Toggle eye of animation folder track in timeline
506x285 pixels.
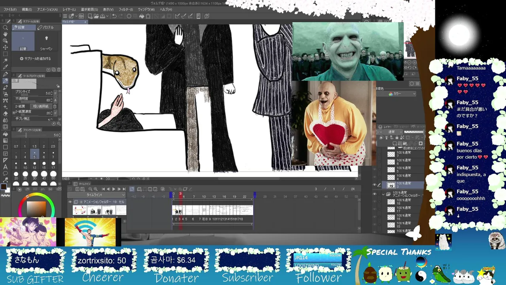click(70, 202)
